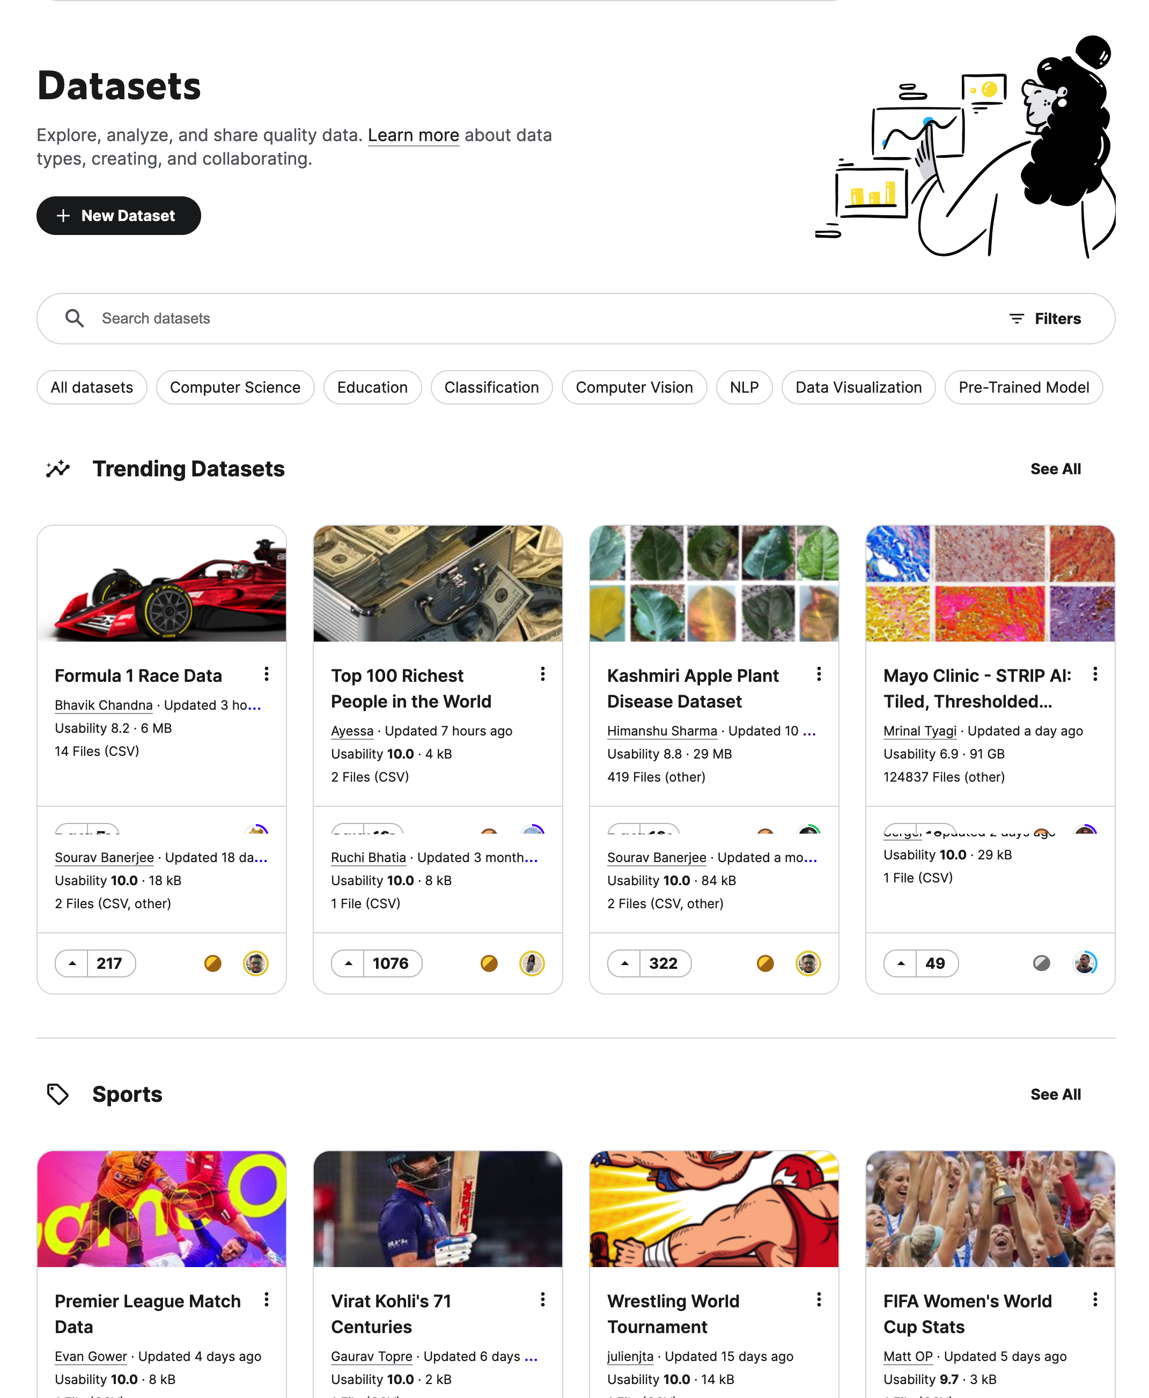This screenshot has width=1149, height=1398.
Task: Open three-dot menu on Kashmiri Apple Plant Disease
Action: click(x=820, y=674)
